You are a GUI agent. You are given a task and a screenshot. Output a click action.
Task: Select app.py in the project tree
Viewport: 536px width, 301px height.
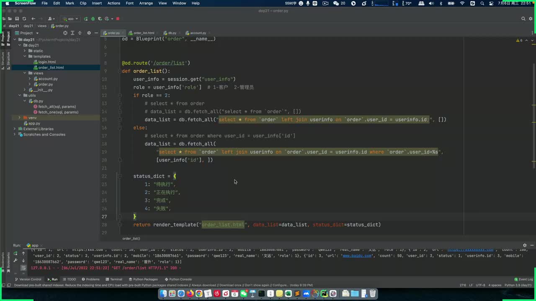tap(32, 123)
